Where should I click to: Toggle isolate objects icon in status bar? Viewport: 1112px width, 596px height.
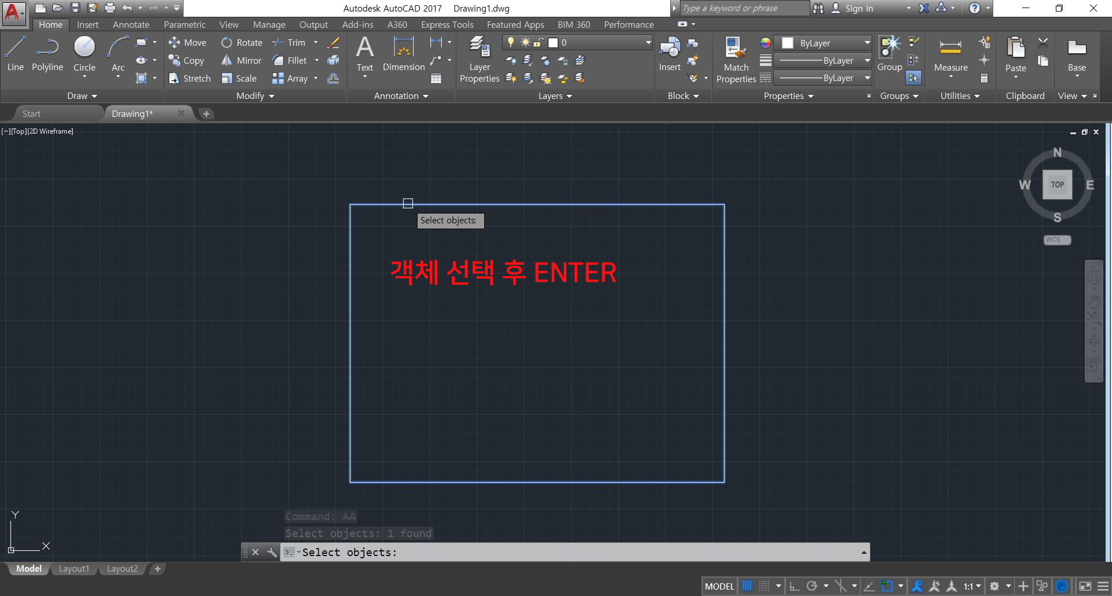[1042, 586]
